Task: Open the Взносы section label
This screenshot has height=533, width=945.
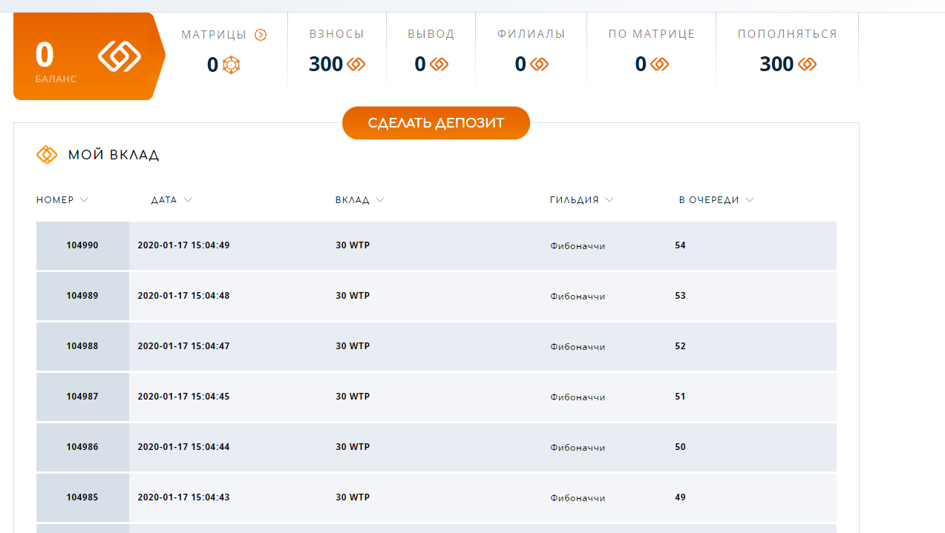Action: coord(337,34)
